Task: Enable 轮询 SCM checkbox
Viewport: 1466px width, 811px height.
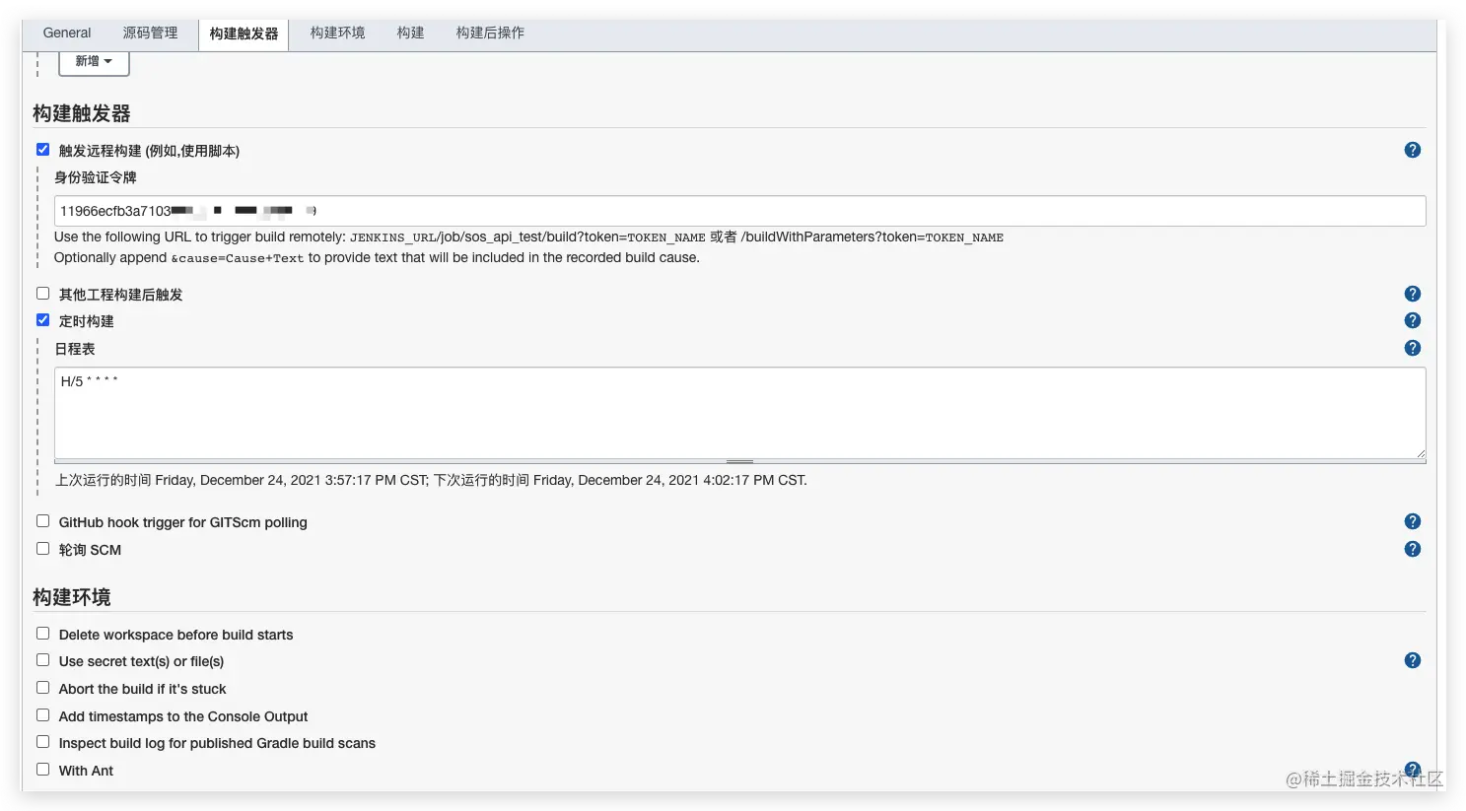Action: tap(42, 548)
